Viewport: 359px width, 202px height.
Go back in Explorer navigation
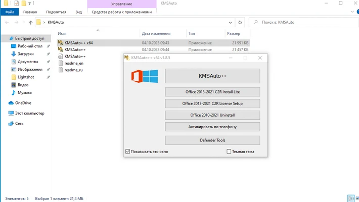click(x=7, y=22)
